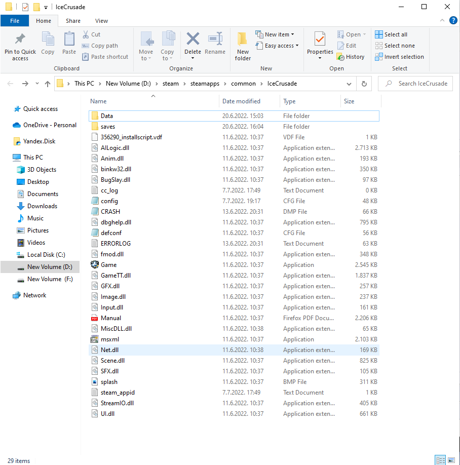The image size is (460, 465).
Task: Click Cut in the Clipboard group
Action: [91, 34]
